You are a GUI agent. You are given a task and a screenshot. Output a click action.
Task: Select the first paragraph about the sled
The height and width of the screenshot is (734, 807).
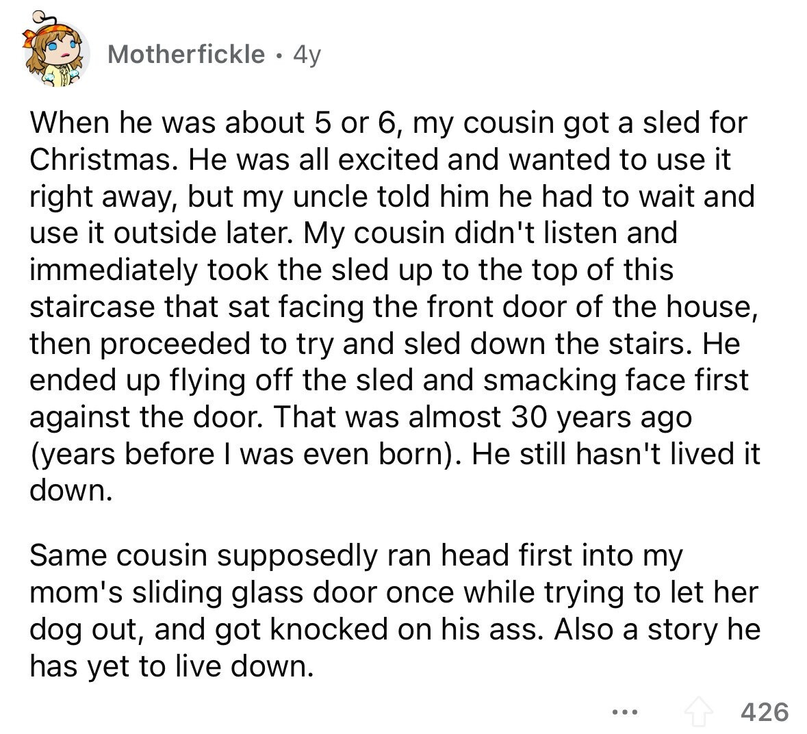[x=394, y=307]
